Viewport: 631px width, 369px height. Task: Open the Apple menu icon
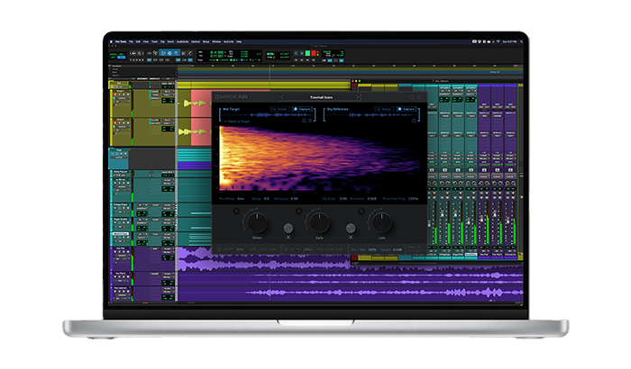[x=112, y=41]
